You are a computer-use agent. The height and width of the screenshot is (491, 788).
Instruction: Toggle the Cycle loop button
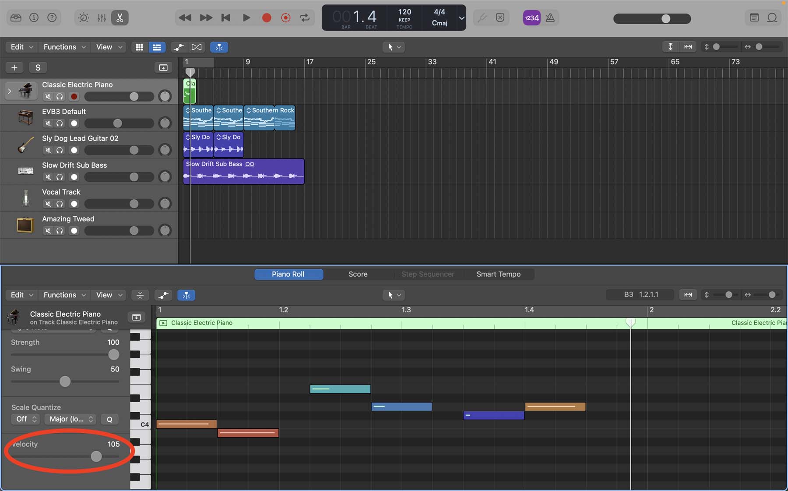point(305,18)
